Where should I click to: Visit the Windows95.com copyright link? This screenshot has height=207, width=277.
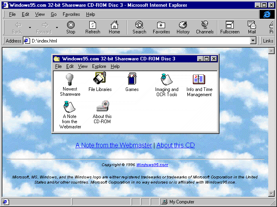pos(152,165)
